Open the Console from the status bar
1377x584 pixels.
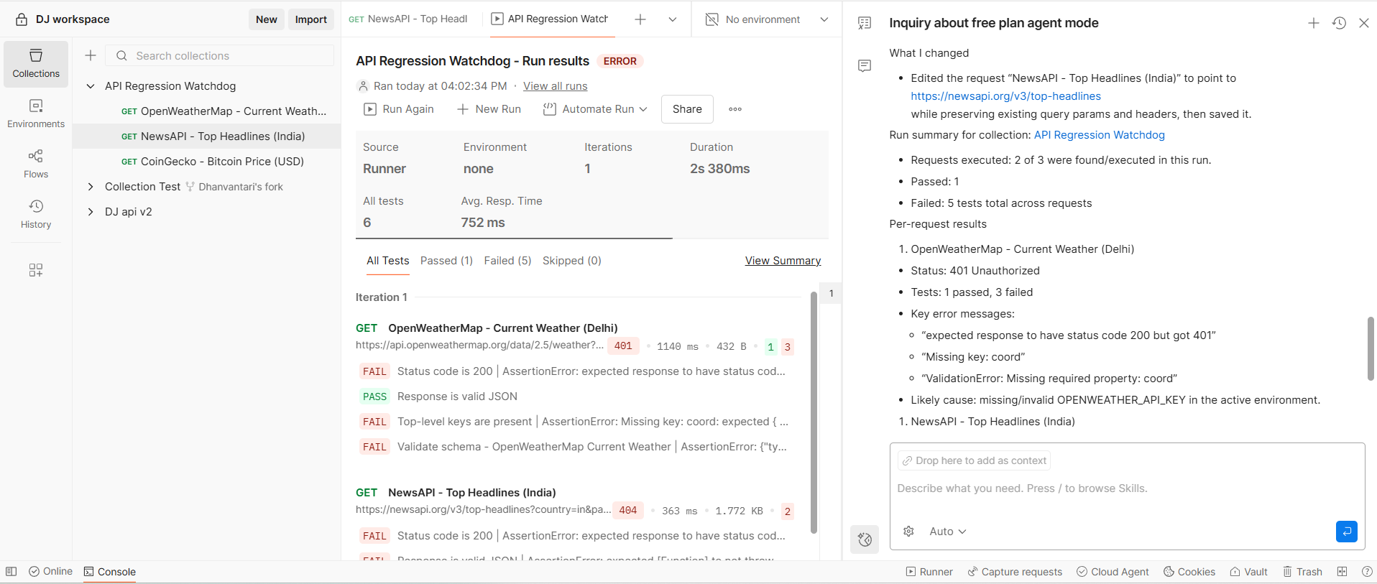pyautogui.click(x=110, y=572)
